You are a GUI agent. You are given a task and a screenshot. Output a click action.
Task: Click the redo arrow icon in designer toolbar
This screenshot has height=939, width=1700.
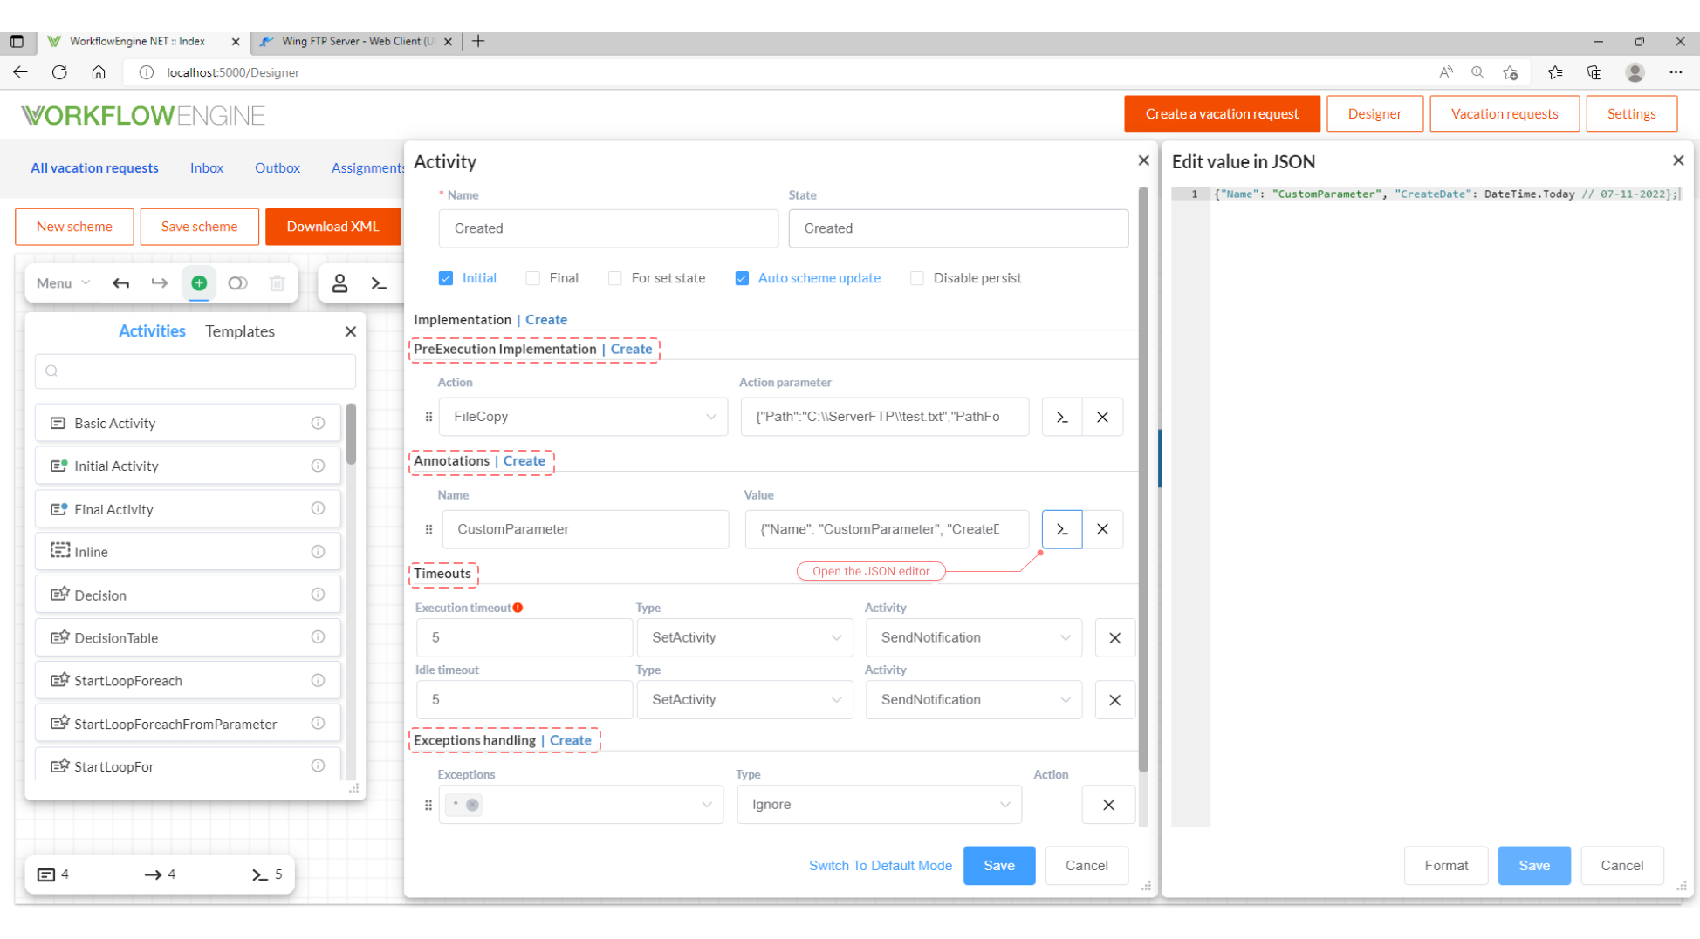[x=160, y=283]
